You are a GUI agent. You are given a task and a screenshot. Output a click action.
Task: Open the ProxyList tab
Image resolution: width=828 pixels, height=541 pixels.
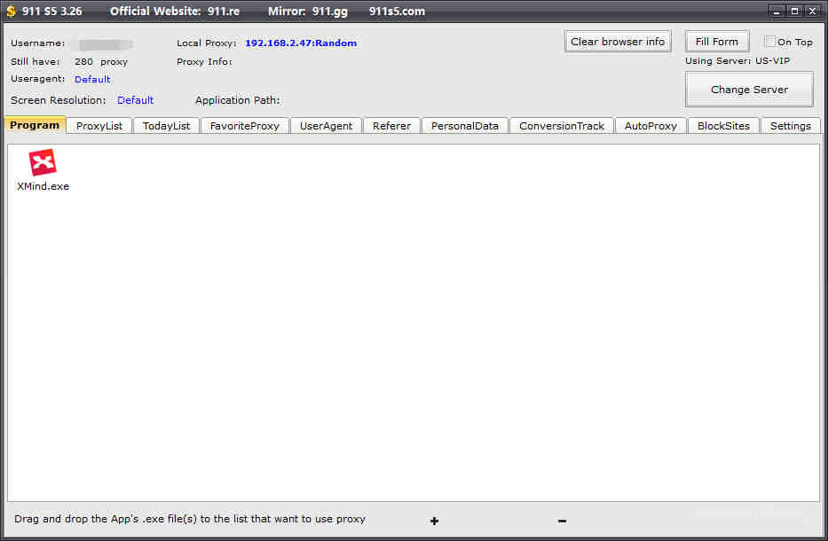click(99, 126)
